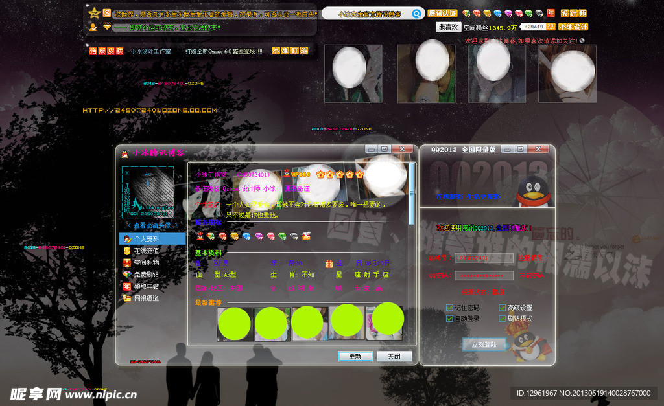Open 在线充值 in the sidebar
The height and width of the screenshot is (406, 664).
tap(142, 251)
